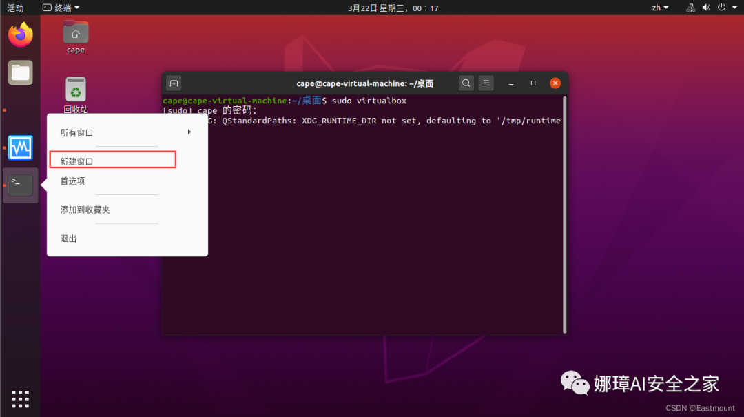This screenshot has width=744, height=417.
Task: Expand the system menu arrow
Action: click(x=734, y=8)
